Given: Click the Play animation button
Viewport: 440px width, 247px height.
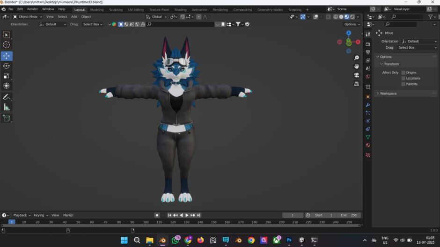Looking at the screenshot, I should click(x=187, y=215).
